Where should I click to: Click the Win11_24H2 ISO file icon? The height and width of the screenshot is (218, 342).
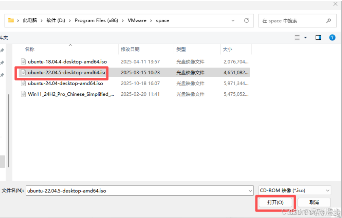click(23, 94)
